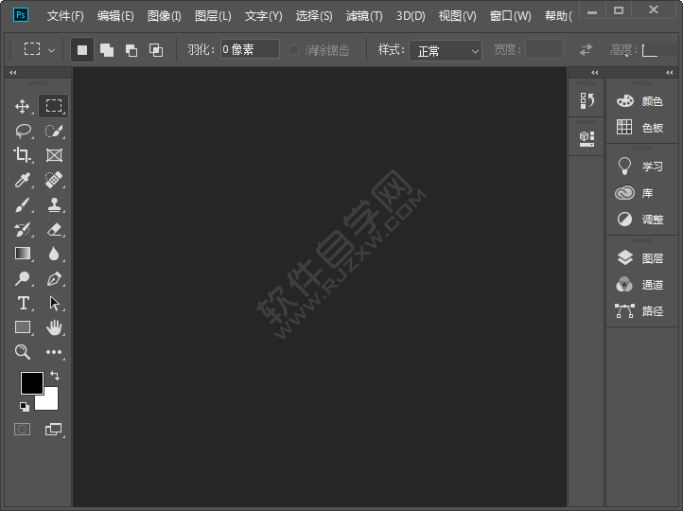Viewport: 683px width, 511px height.
Task: Open the 样式 style dropdown
Action: 446,50
